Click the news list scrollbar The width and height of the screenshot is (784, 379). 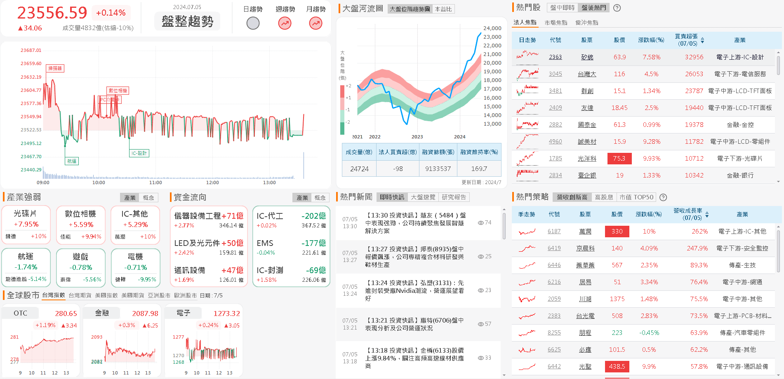pyautogui.click(x=504, y=226)
